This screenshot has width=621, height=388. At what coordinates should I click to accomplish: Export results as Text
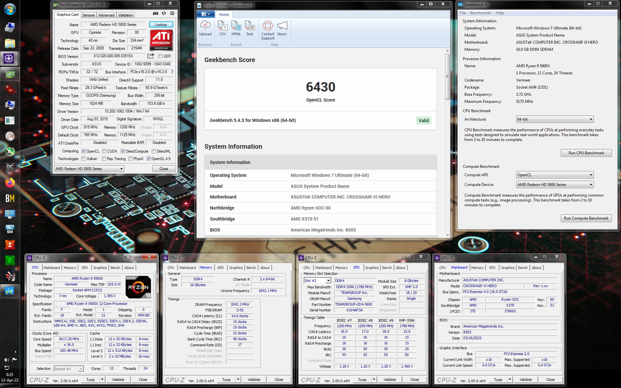point(250,28)
